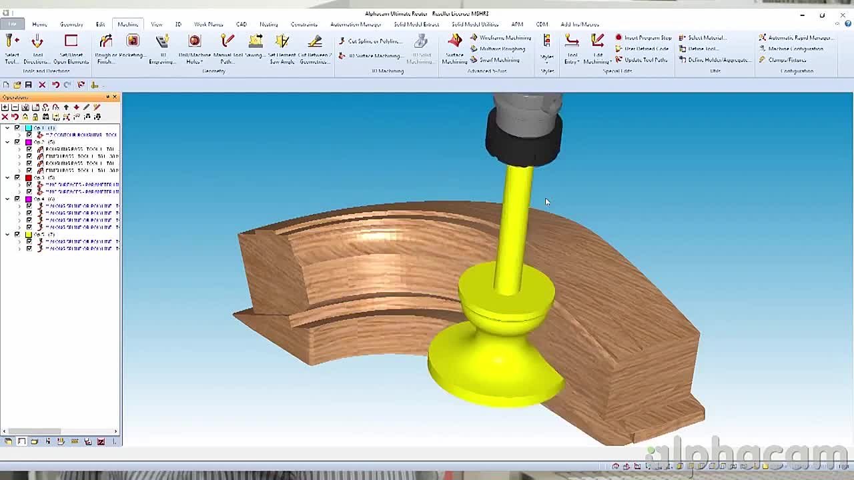Click Set/Unset Open Elements icon
854x480 pixels.
(x=71, y=41)
